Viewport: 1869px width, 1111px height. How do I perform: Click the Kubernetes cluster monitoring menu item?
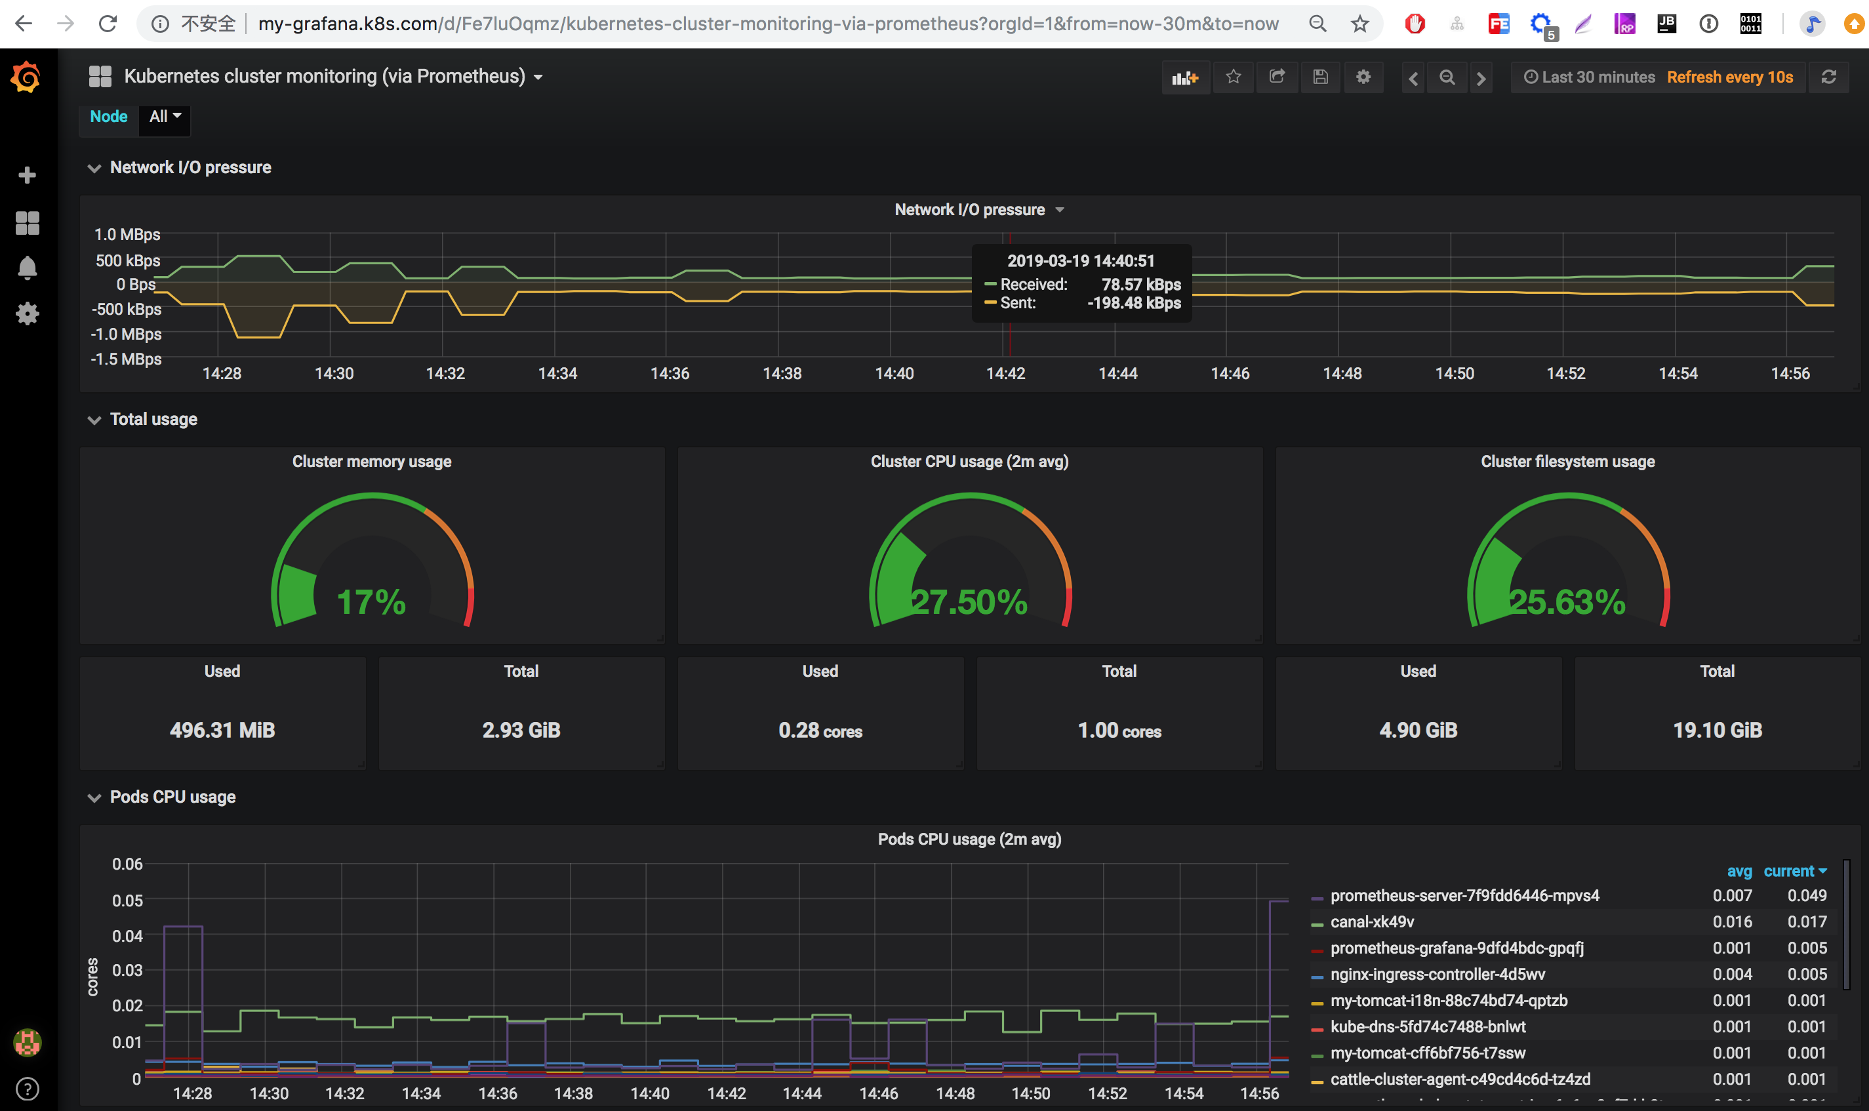pos(324,75)
